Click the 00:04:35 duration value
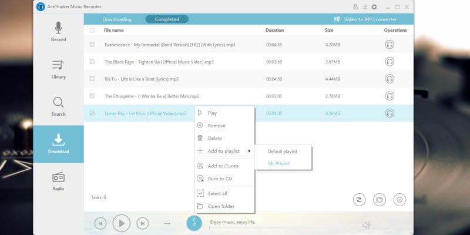The width and height of the screenshot is (470, 235). click(x=274, y=45)
